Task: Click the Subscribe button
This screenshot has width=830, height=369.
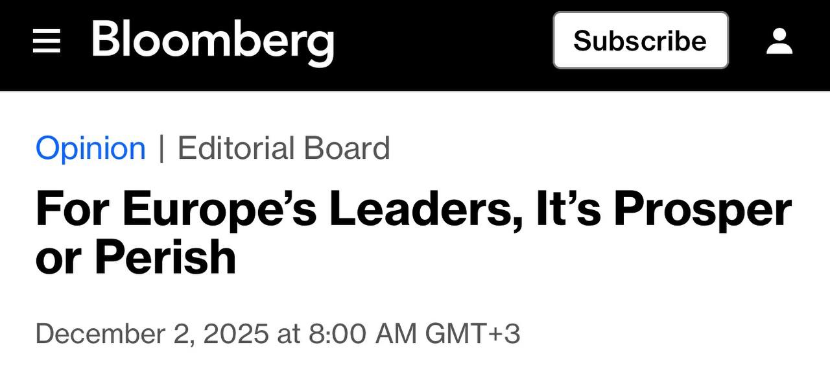Action: (x=641, y=40)
